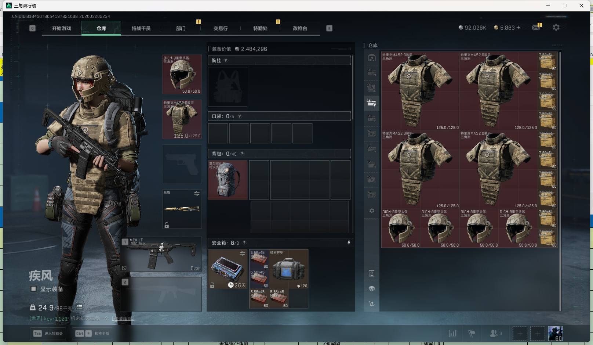Click the Q previous-tab key icon

(x=32, y=28)
